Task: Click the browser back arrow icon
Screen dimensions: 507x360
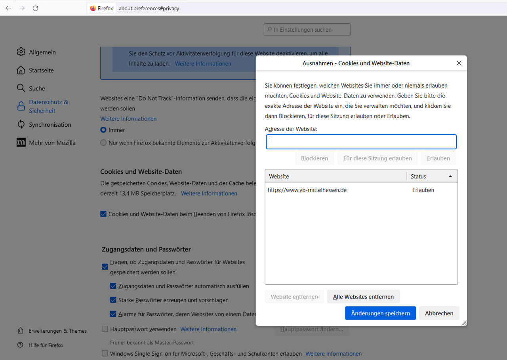Action: pyautogui.click(x=8, y=8)
